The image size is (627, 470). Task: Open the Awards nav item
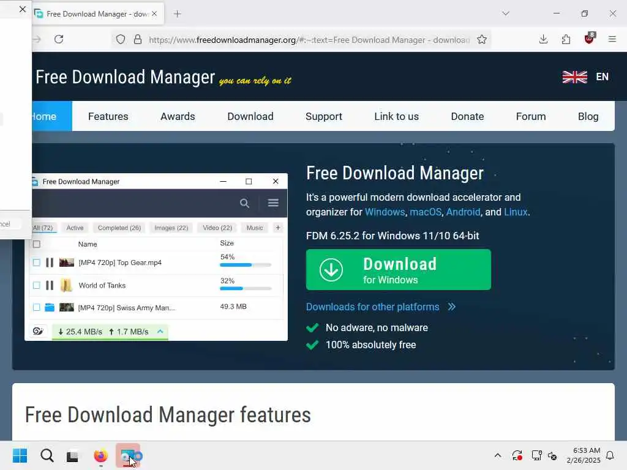coord(178,116)
